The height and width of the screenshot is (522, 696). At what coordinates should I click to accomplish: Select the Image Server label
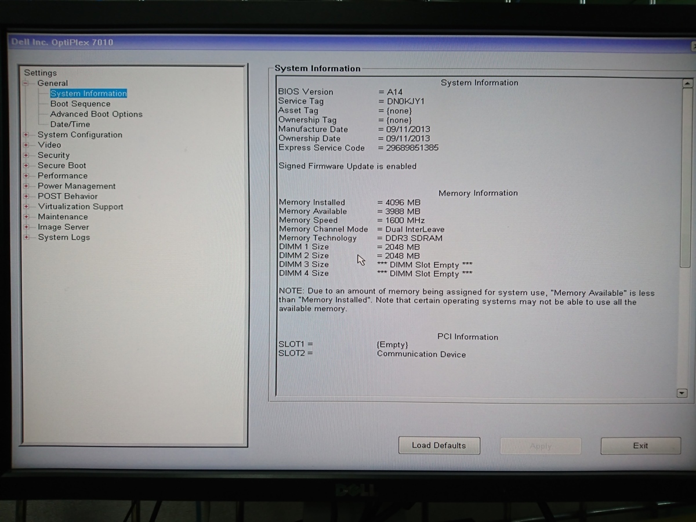point(63,227)
